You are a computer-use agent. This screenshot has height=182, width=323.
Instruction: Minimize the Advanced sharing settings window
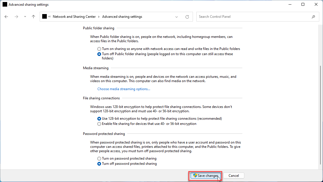tap(290, 4)
